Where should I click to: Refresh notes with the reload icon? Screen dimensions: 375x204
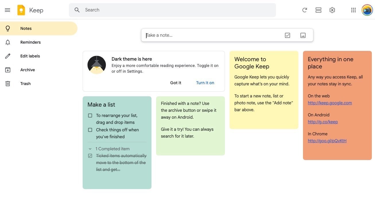point(304,10)
